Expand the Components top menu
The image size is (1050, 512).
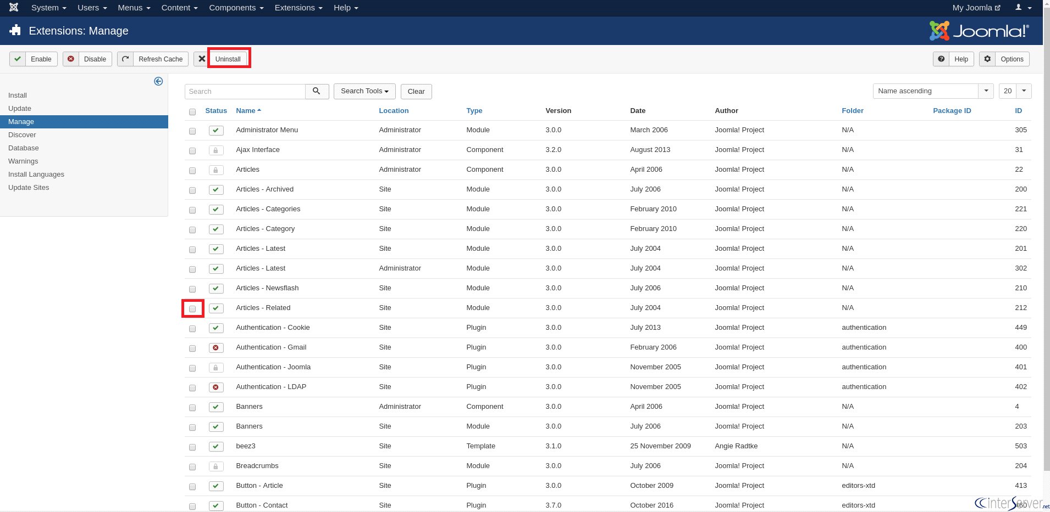coord(236,8)
